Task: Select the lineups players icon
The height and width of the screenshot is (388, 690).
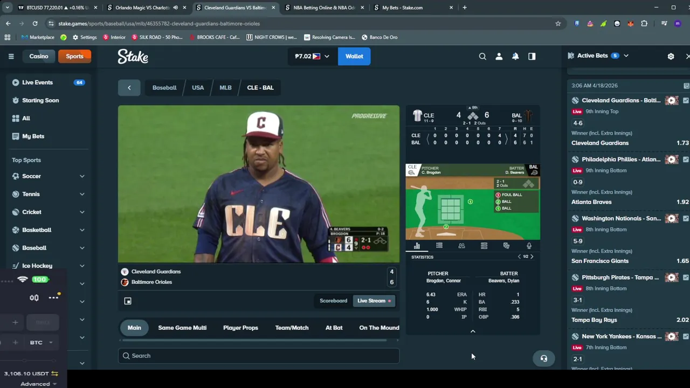Action: (x=461, y=246)
